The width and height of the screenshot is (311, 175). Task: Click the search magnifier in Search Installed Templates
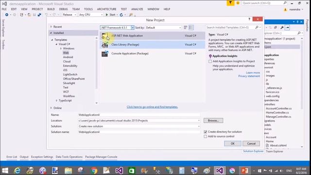257,27
